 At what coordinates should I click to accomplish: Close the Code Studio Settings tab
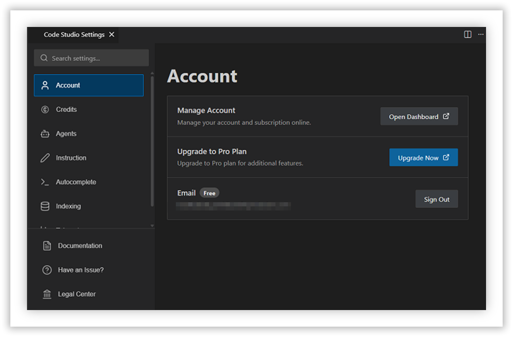coord(112,34)
